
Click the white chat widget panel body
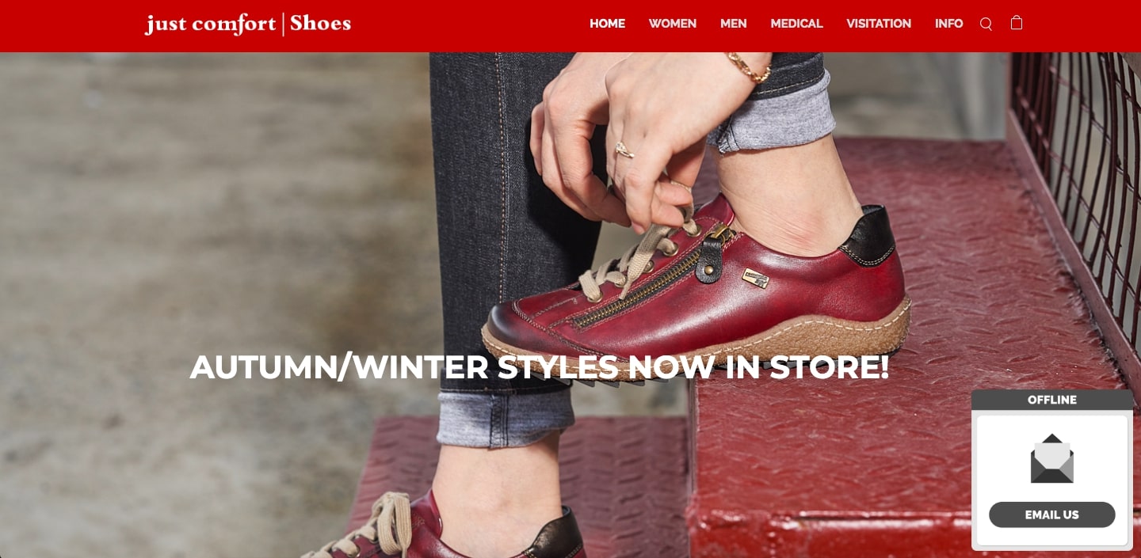click(x=1052, y=480)
